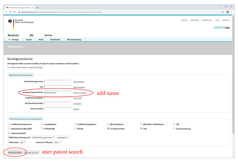Image resolution: width=238 pixels, height=161 pixels.
Task: Click Recherche starten button
Action: coord(15,152)
